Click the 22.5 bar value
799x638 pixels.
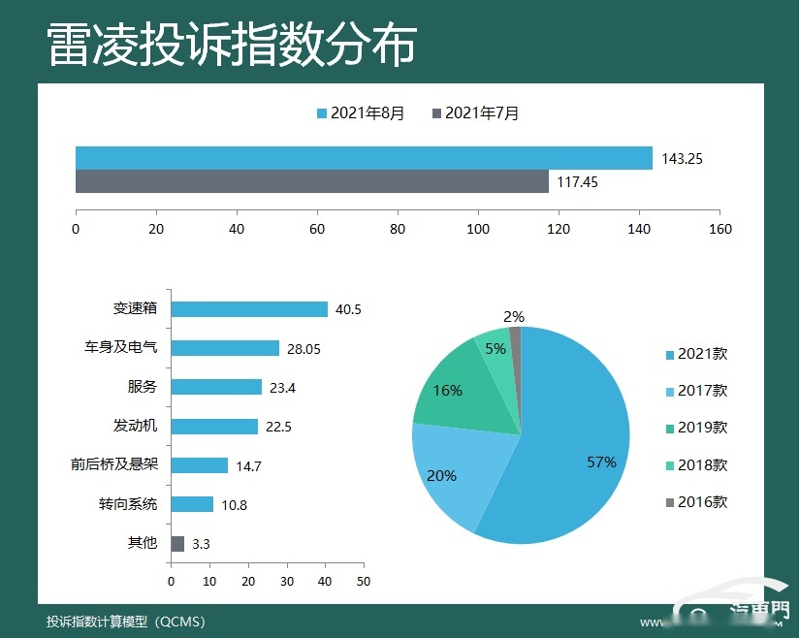[x=278, y=427]
